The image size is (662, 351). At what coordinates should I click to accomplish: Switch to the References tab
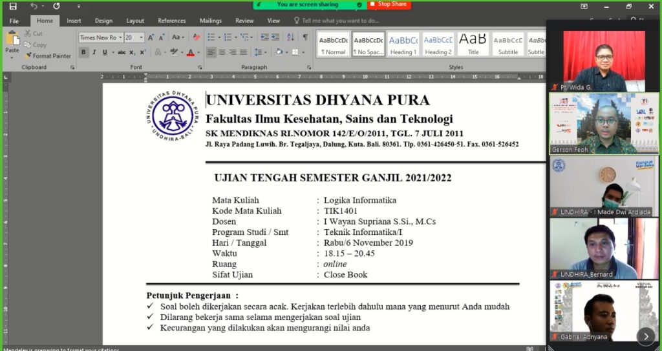pyautogui.click(x=171, y=21)
